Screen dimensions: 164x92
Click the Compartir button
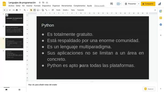[148, 4]
